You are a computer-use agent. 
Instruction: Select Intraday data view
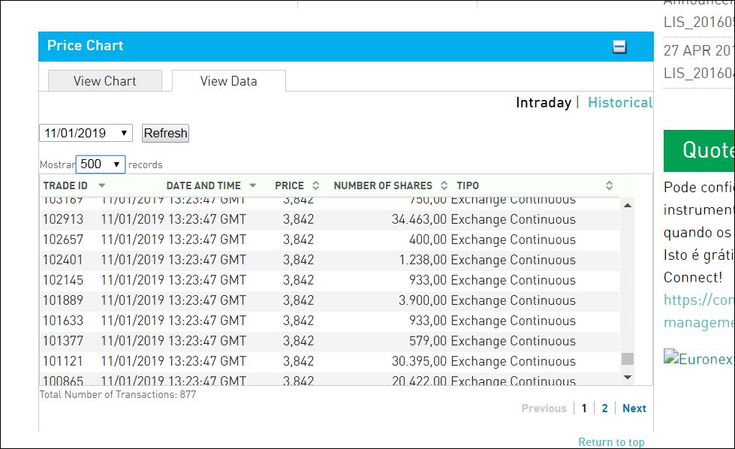(543, 103)
